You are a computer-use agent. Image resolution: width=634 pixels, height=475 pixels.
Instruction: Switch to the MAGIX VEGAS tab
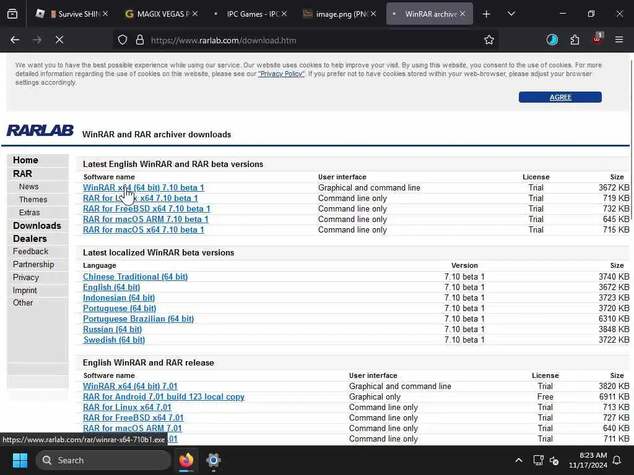(x=162, y=14)
